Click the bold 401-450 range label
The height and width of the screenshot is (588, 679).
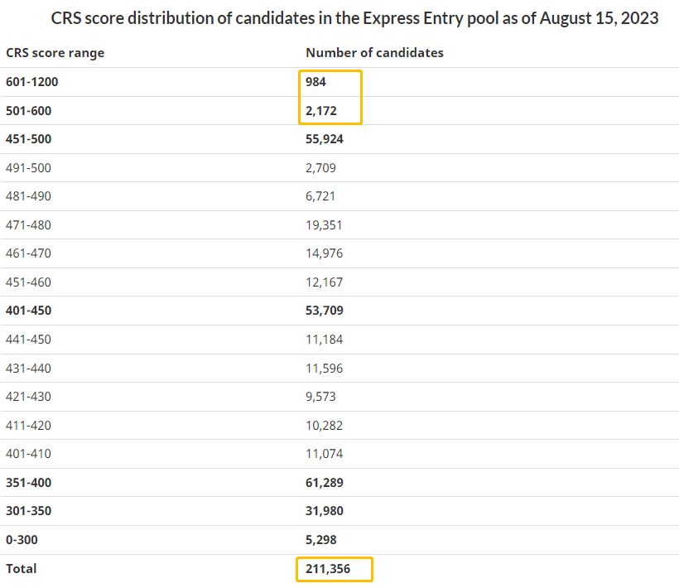(x=28, y=311)
